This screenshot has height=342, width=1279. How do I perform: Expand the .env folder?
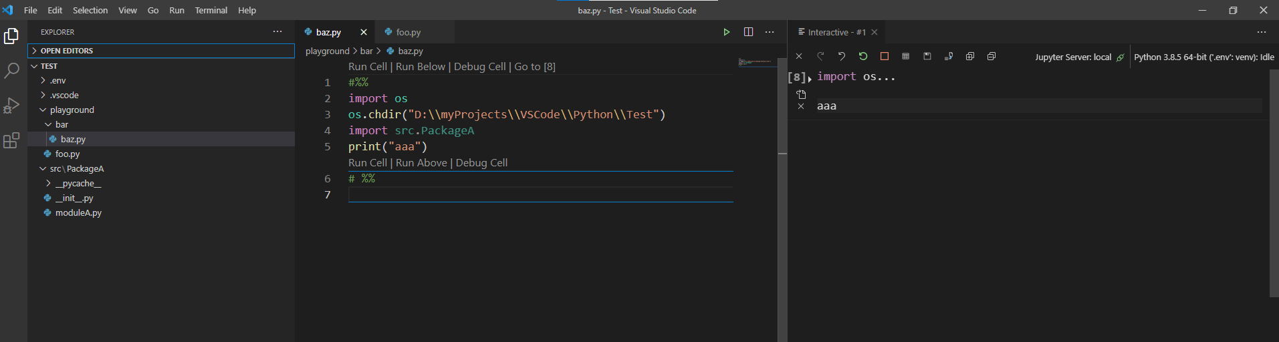click(161, 80)
